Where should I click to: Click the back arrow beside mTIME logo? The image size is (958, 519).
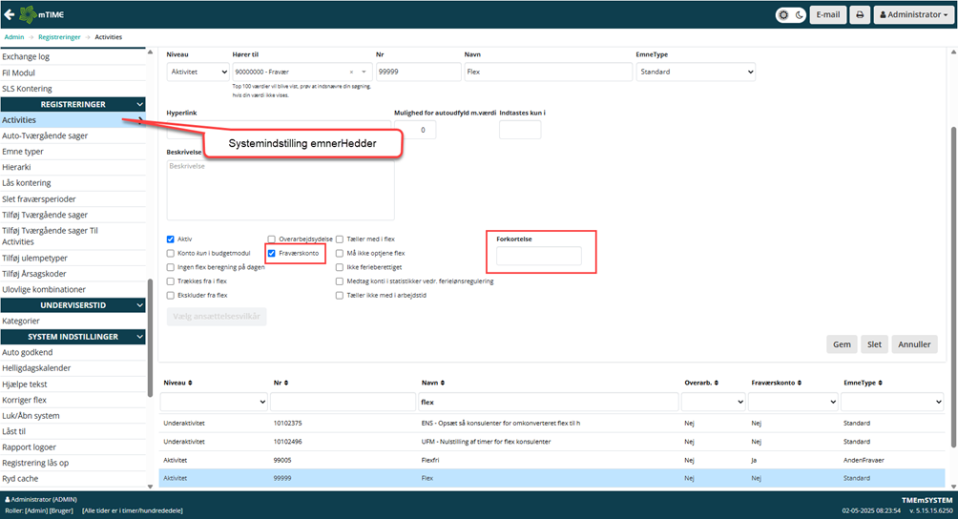pyautogui.click(x=10, y=15)
